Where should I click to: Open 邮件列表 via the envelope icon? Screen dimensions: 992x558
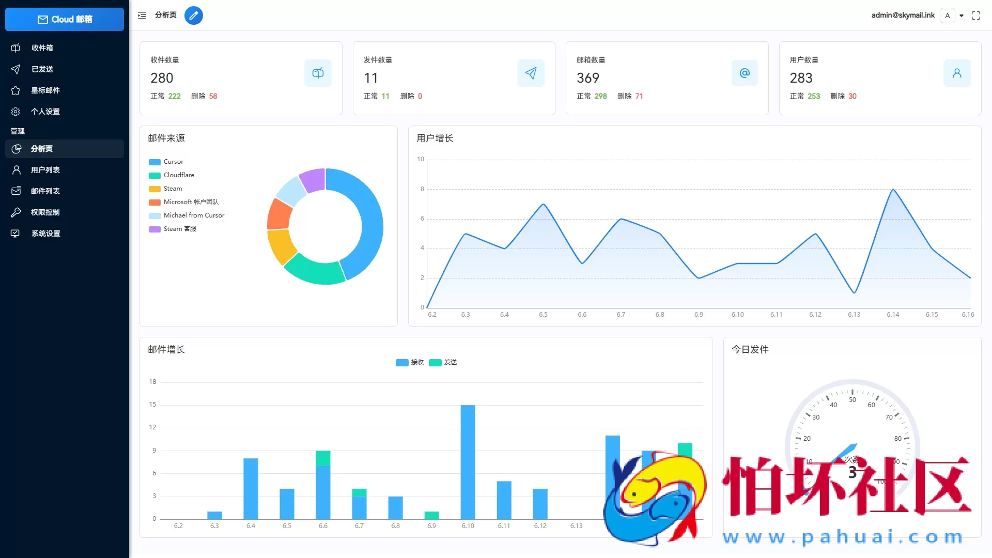16,191
